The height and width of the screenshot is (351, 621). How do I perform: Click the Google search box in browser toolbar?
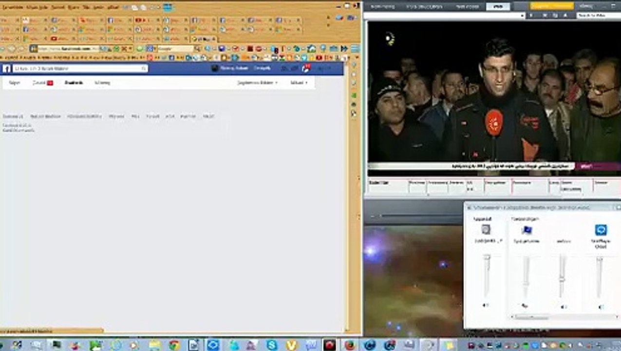pos(175,49)
